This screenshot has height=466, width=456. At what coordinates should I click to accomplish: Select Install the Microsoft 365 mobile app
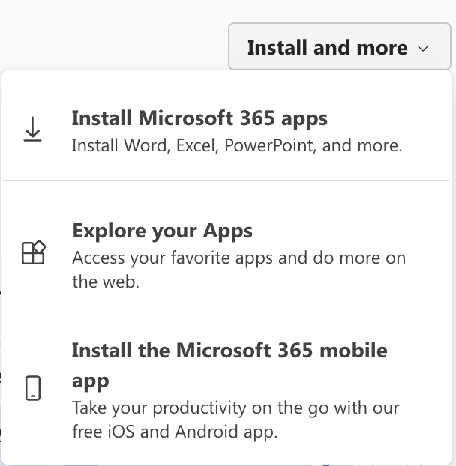(226, 390)
